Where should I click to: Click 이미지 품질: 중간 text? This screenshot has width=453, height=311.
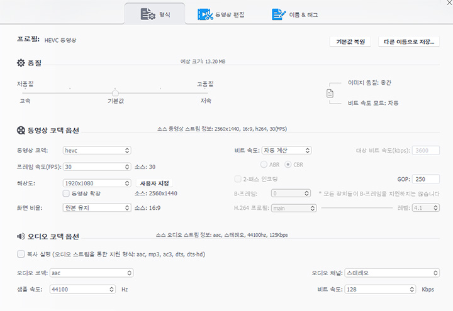(369, 83)
